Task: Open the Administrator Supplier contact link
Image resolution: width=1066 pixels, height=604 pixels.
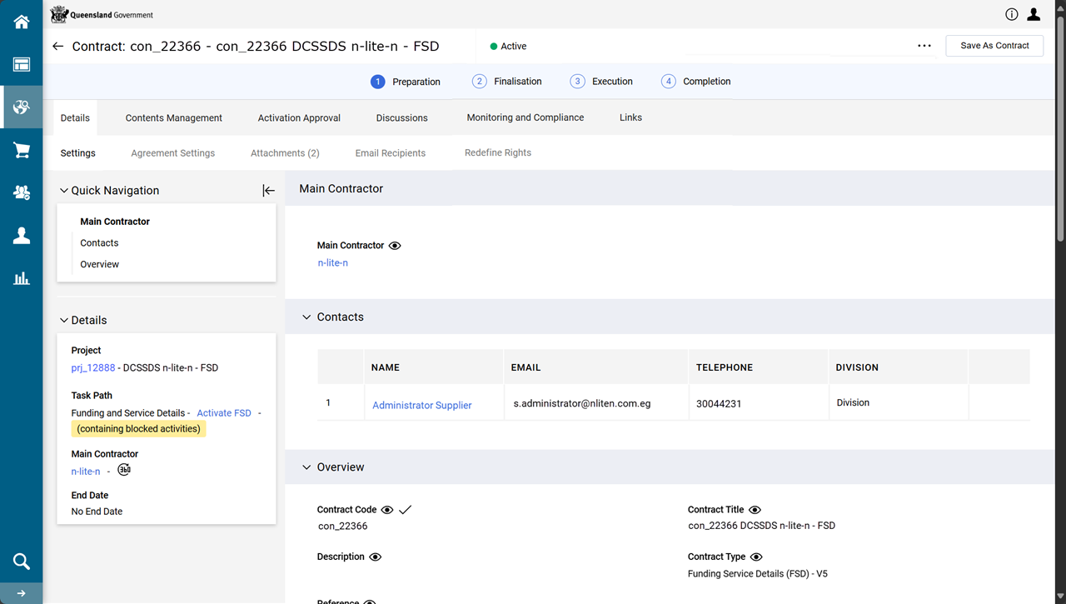Action: pyautogui.click(x=421, y=405)
